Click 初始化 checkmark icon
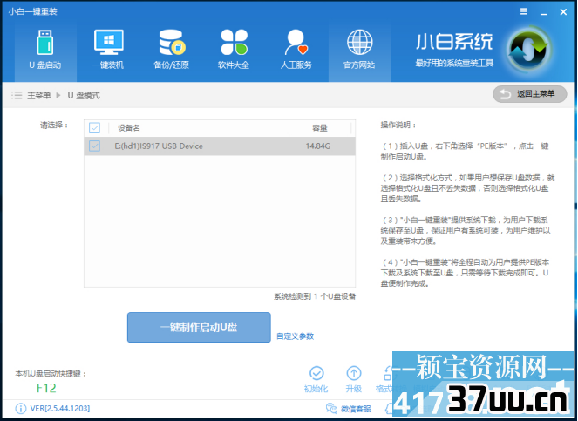The image size is (578, 421). point(316,373)
